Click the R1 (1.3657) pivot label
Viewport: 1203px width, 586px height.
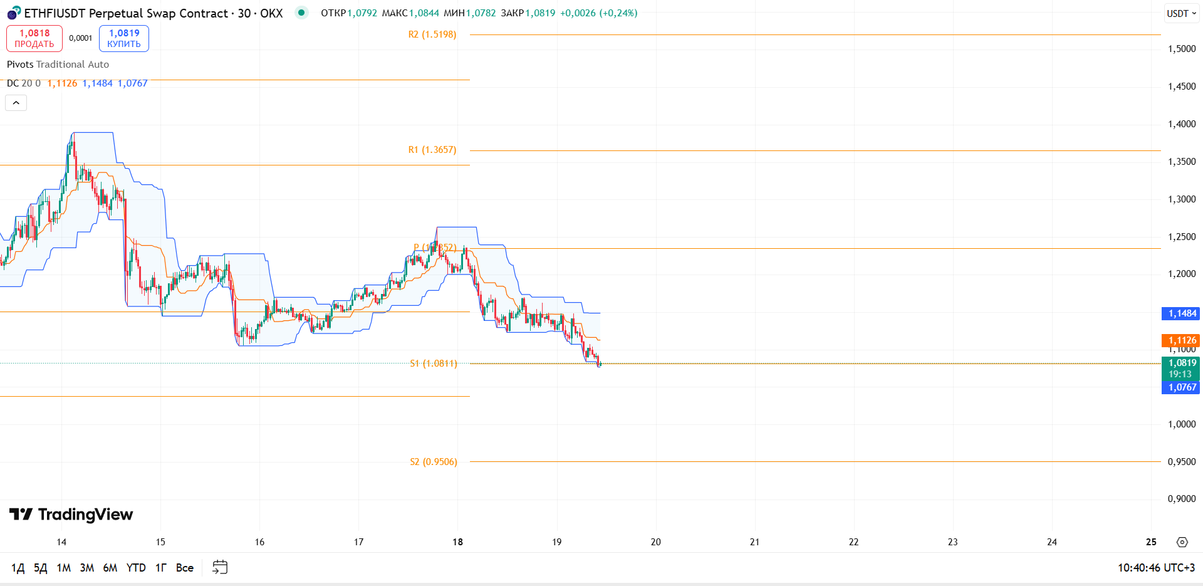pyautogui.click(x=432, y=150)
